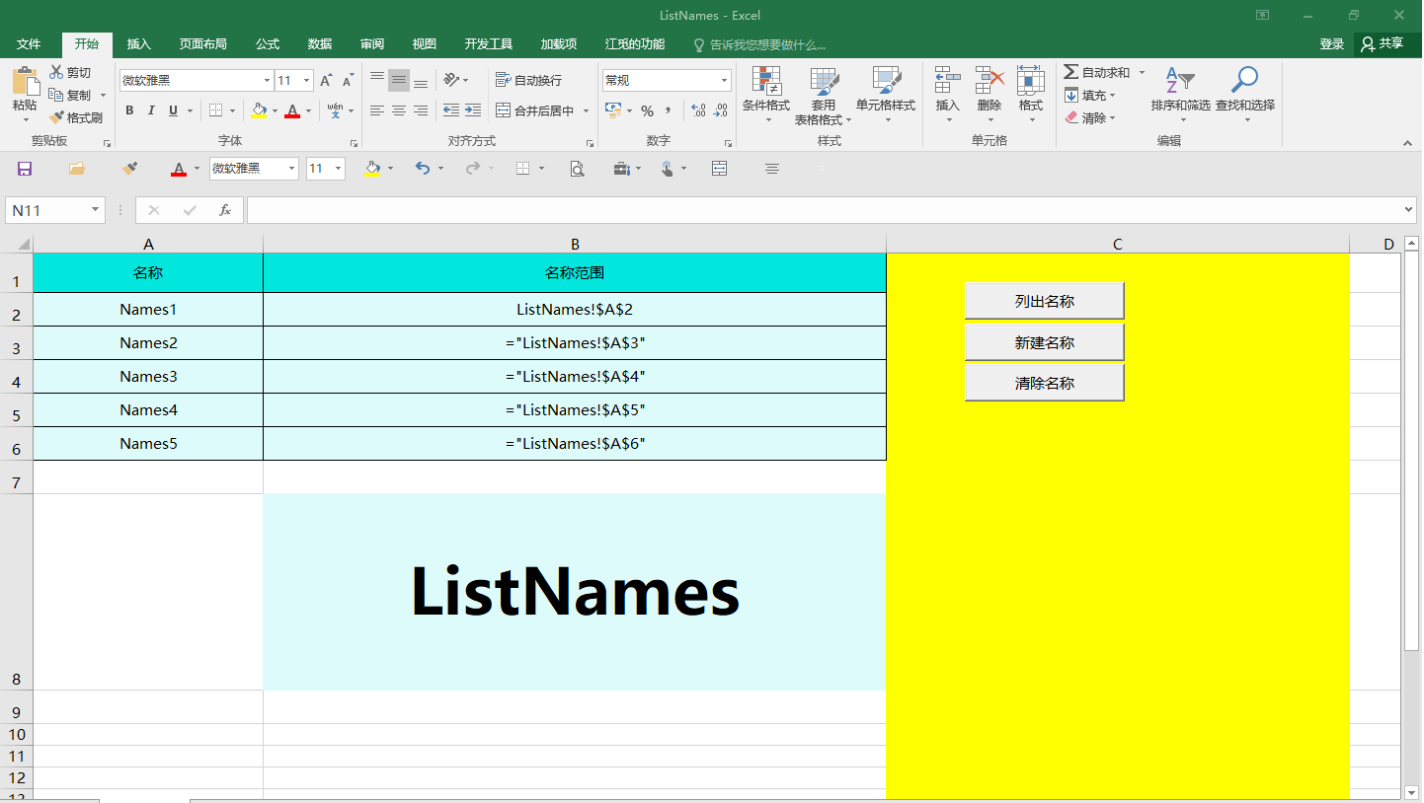The width and height of the screenshot is (1424, 803).
Task: Click the accounting number format icon
Action: tap(612, 110)
